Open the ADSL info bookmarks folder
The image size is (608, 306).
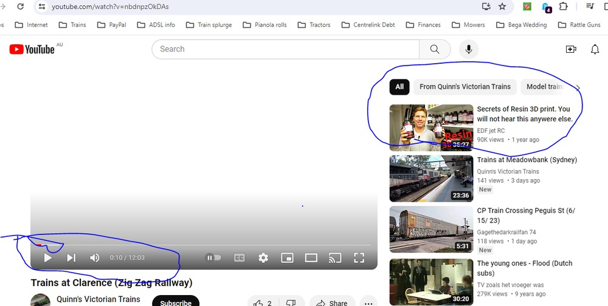click(x=156, y=25)
